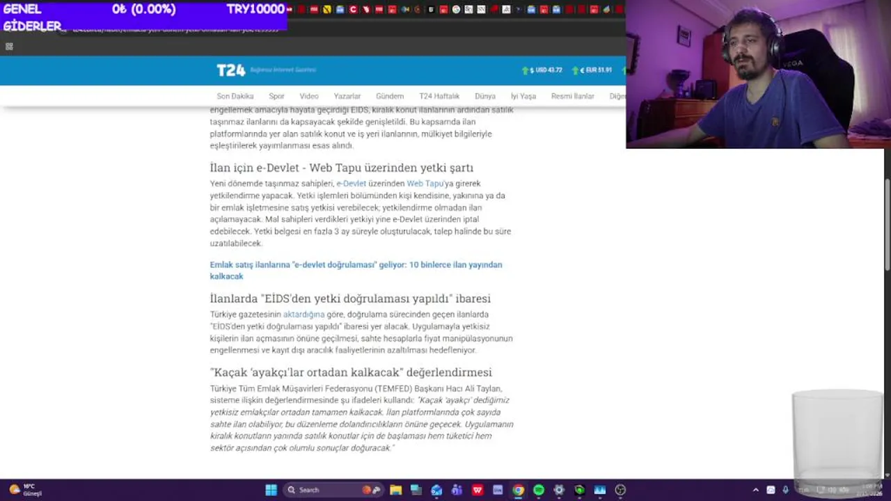This screenshot has width=891, height=501.
Task: Click heading Kaçak 'ayakçı'lar ortadan kalkacak
Action: click(x=351, y=372)
